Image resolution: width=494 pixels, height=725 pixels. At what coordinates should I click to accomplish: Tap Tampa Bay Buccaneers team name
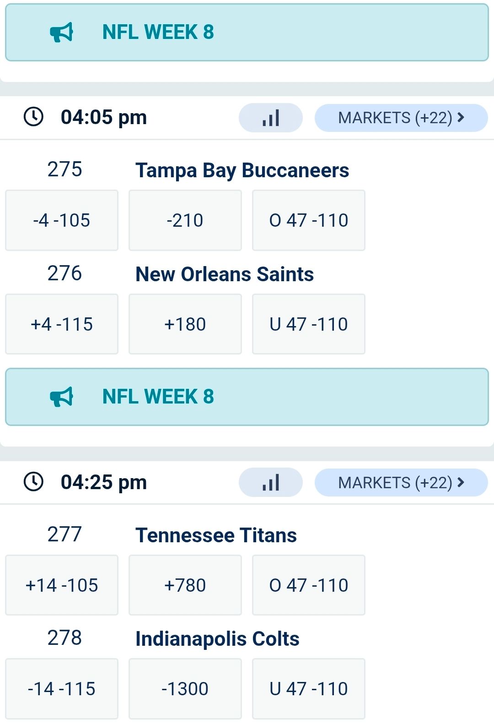[242, 170]
